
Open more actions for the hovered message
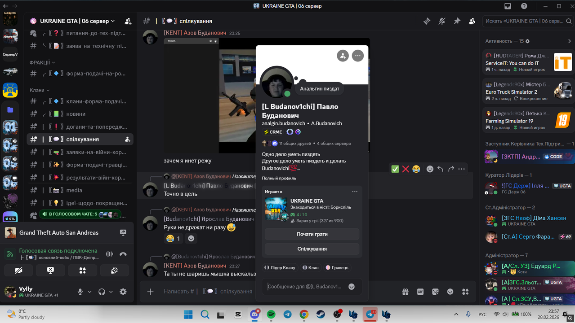[x=462, y=169]
